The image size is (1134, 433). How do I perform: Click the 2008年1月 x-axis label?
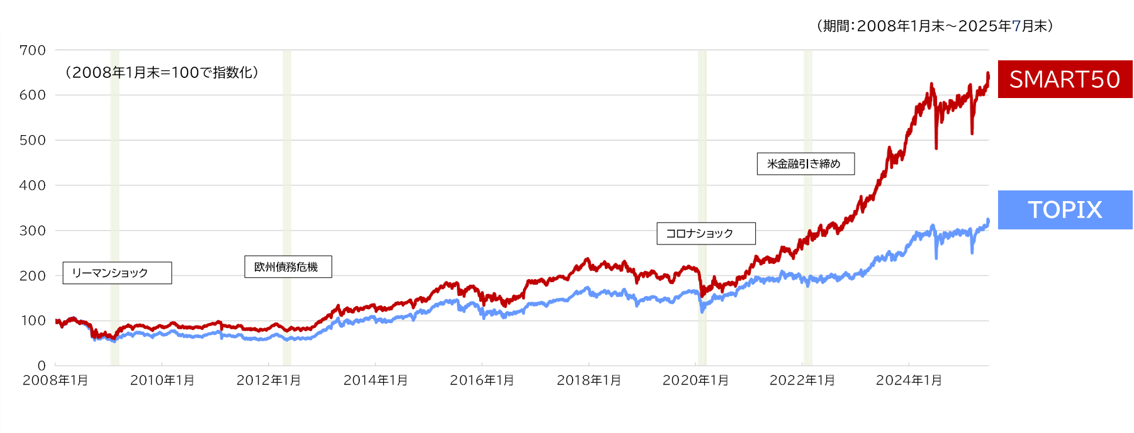[x=55, y=380]
